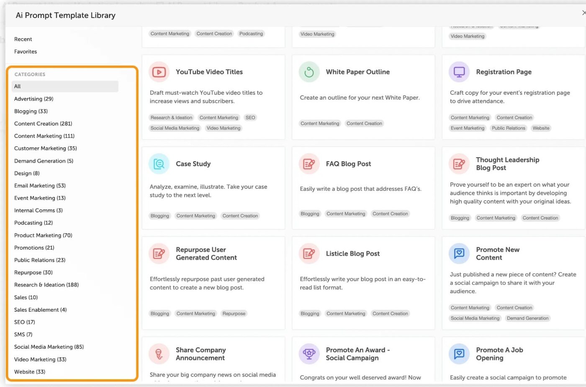Select the Blogging category

tap(31, 111)
